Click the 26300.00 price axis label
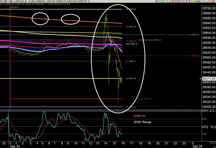The height and width of the screenshot is (148, 216). [x=209, y=107]
